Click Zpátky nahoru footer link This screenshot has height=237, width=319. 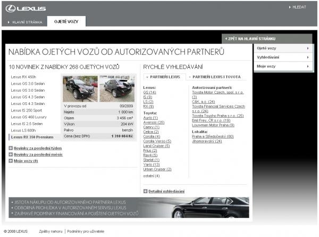[x=51, y=232]
